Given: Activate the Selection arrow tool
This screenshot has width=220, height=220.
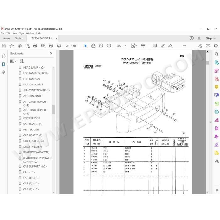Looking at the screenshot, I should pos(85,46).
